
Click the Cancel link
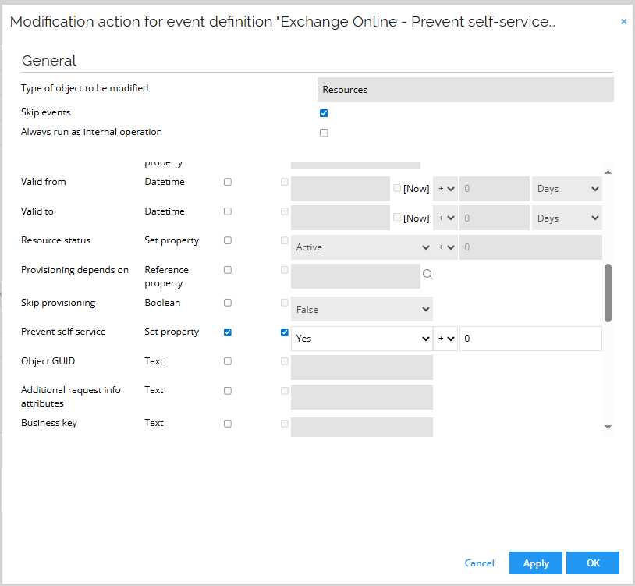click(x=479, y=563)
